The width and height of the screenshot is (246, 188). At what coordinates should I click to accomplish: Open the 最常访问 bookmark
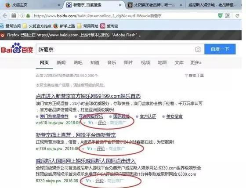(x=11, y=26)
